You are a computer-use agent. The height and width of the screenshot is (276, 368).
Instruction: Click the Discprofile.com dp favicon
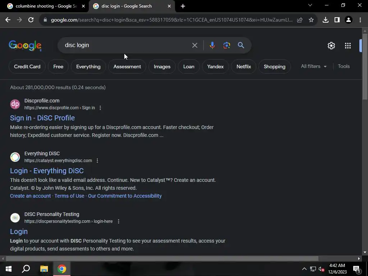click(15, 104)
